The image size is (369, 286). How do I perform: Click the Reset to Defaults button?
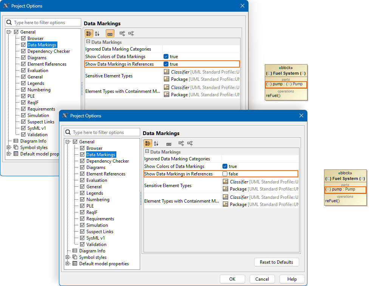[x=276, y=262]
